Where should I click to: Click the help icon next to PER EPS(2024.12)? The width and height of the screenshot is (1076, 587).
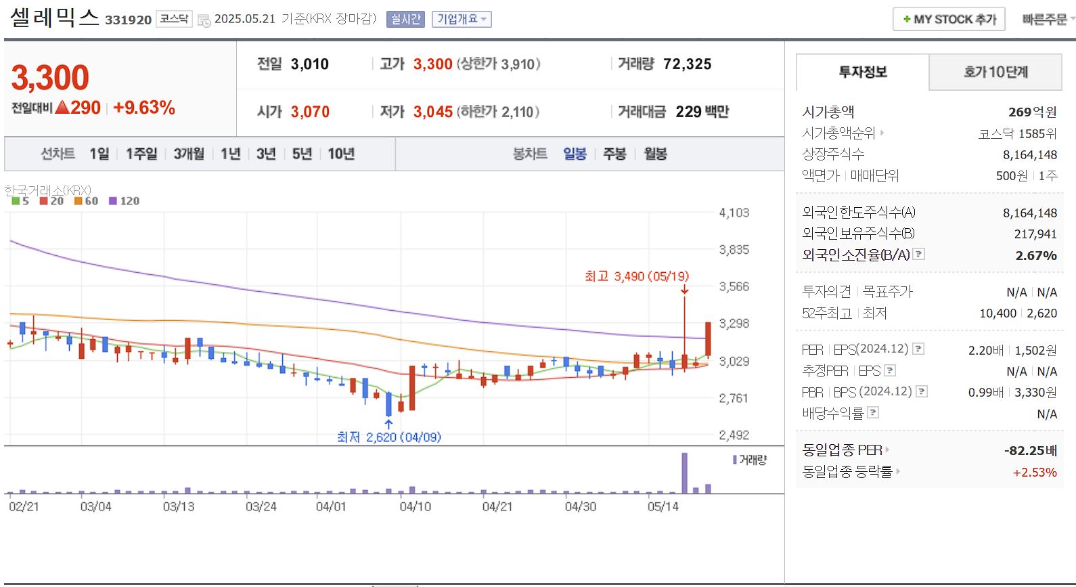coord(918,349)
